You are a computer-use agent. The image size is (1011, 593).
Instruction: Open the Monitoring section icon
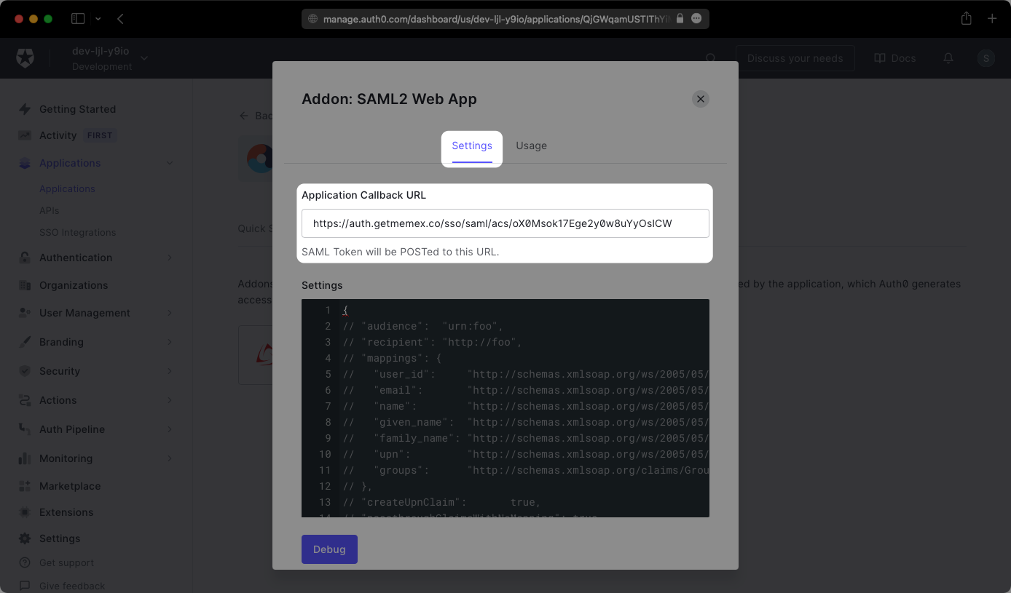coord(24,458)
